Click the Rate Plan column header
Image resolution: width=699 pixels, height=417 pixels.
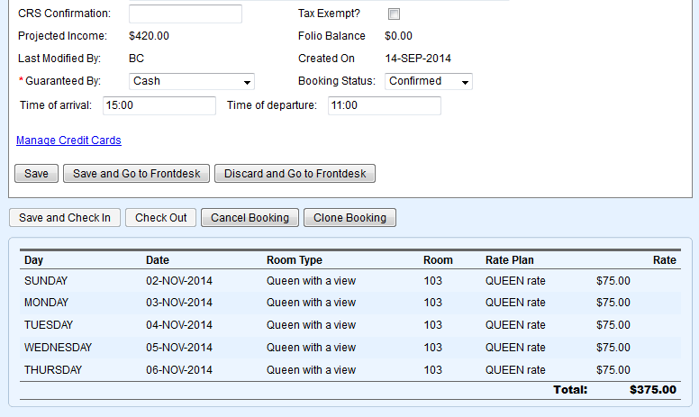(x=510, y=260)
